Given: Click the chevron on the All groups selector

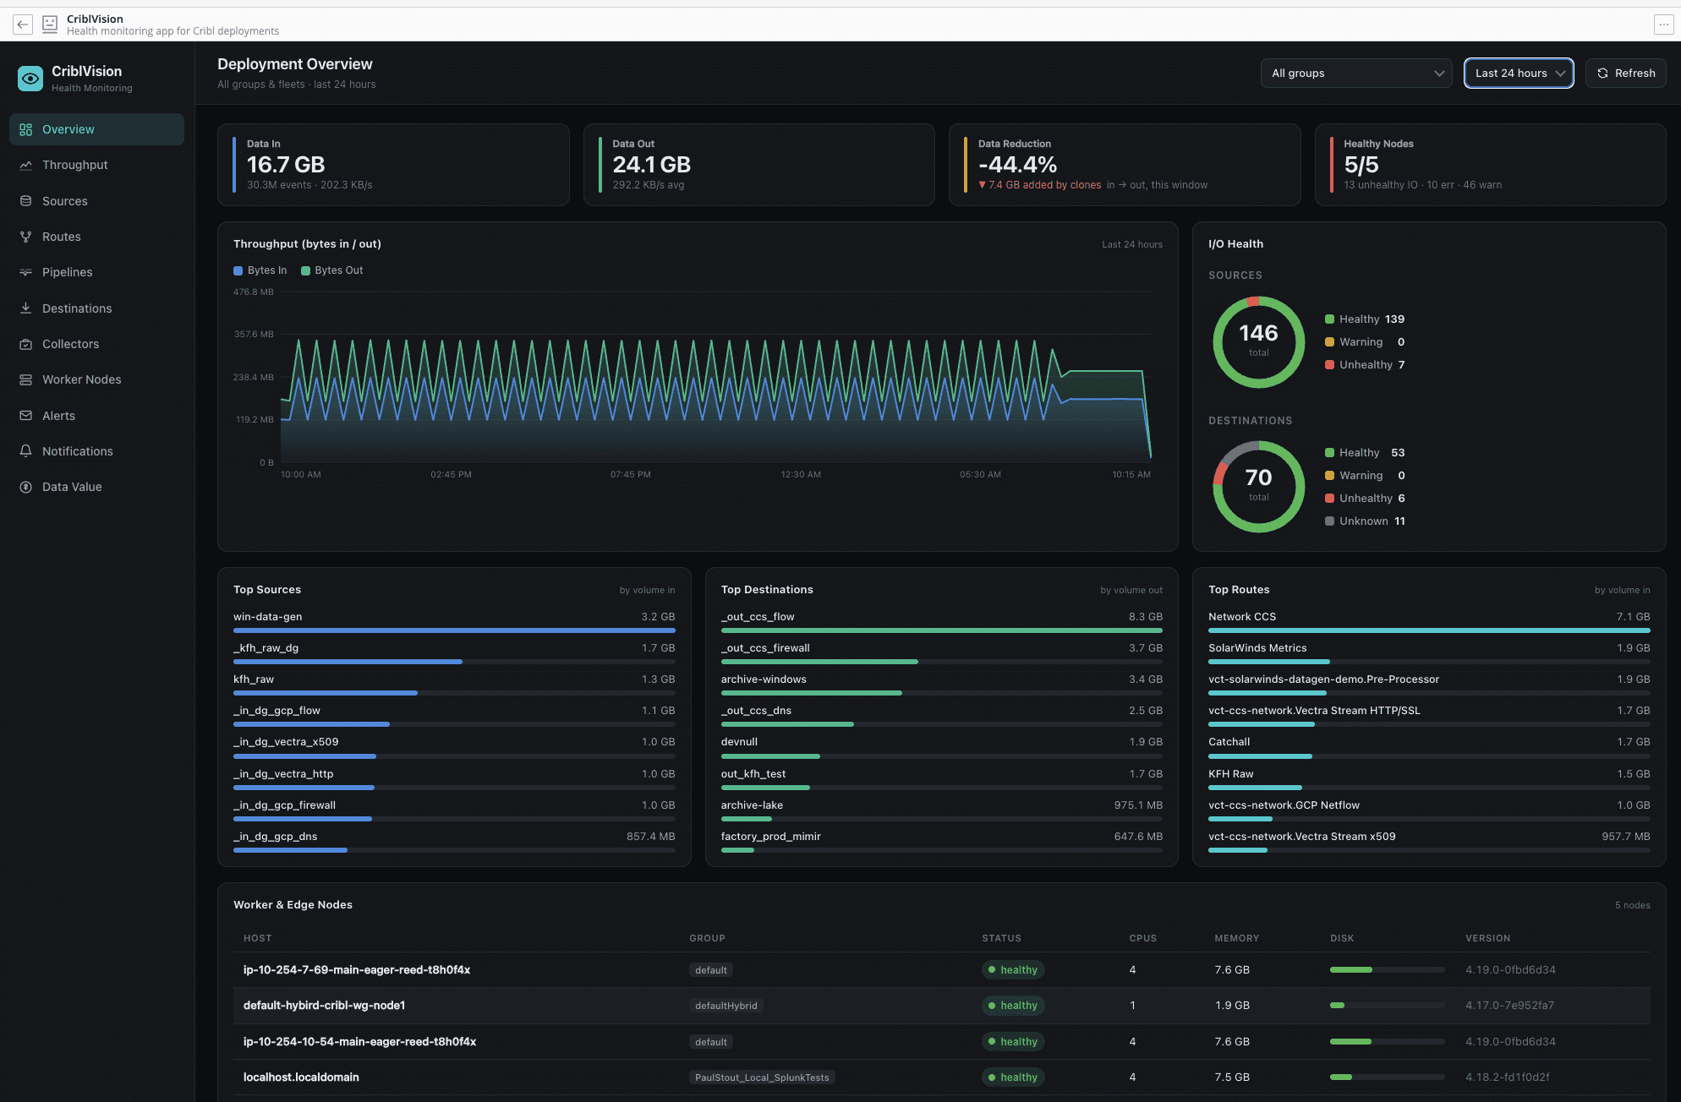Looking at the screenshot, I should tap(1439, 74).
